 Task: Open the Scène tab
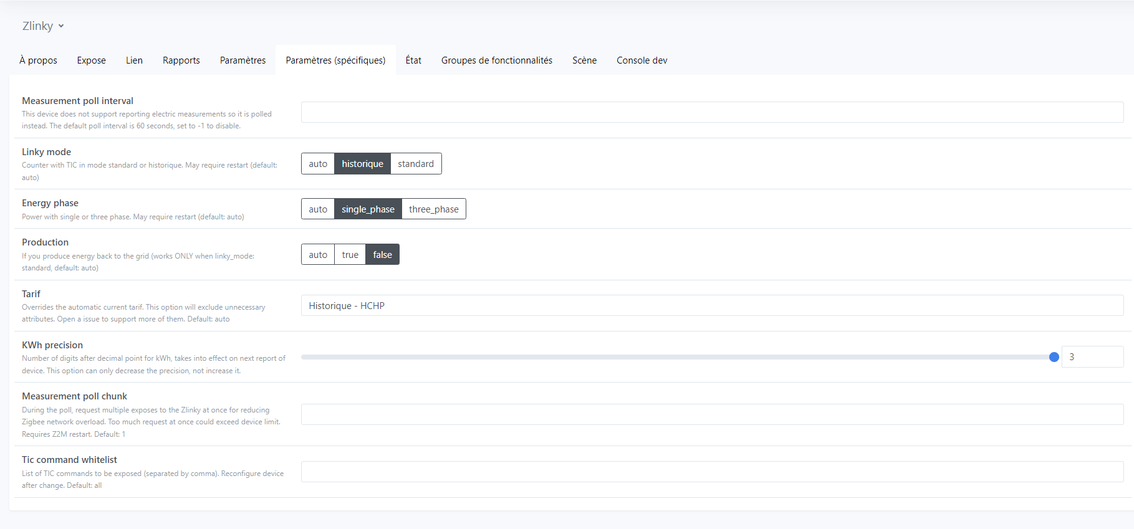coord(585,60)
